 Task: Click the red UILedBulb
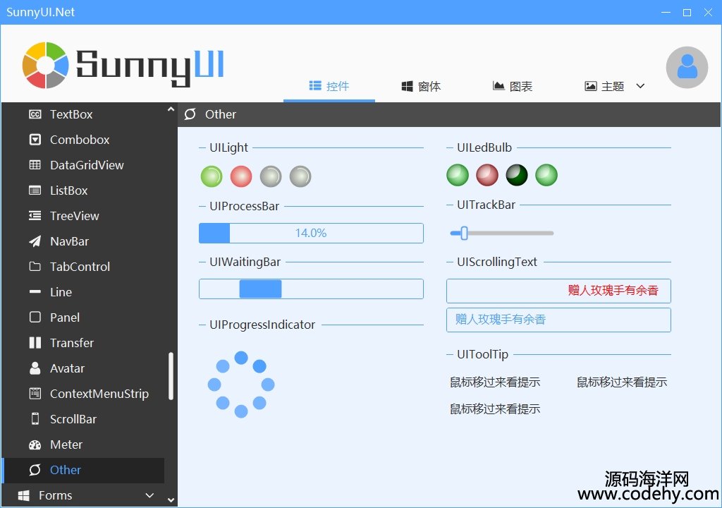coord(487,175)
